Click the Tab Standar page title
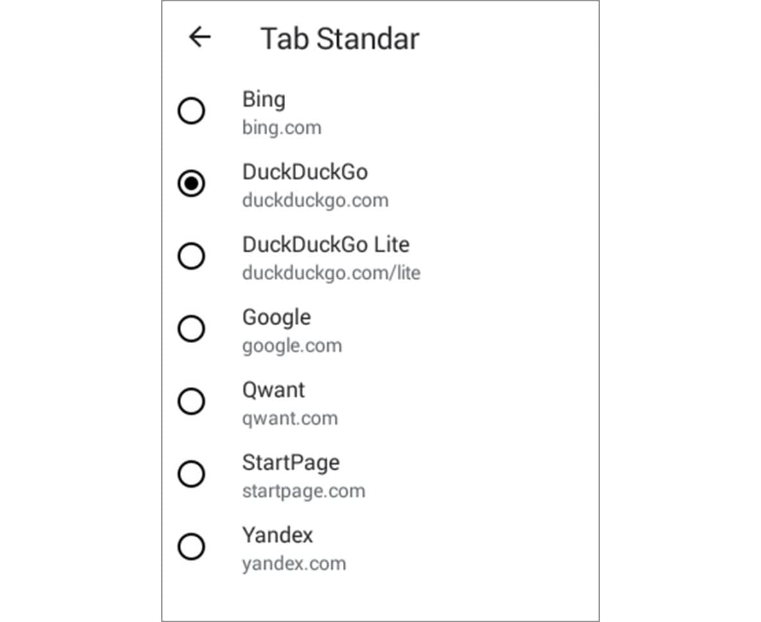Image resolution: width=761 pixels, height=622 pixels. pos(340,39)
